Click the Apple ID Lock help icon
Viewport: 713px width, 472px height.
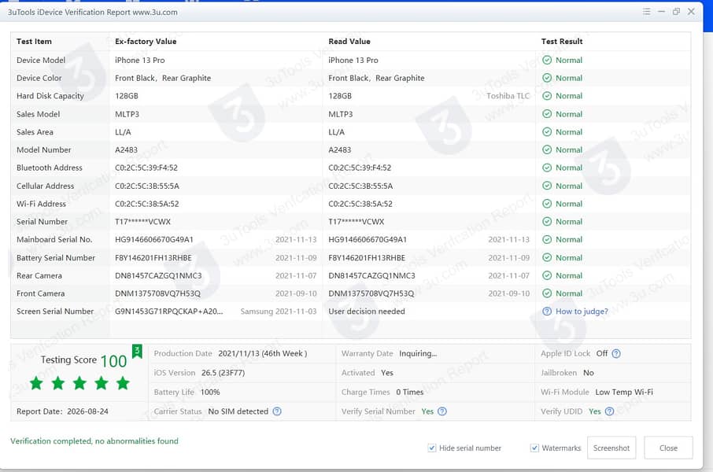(616, 353)
